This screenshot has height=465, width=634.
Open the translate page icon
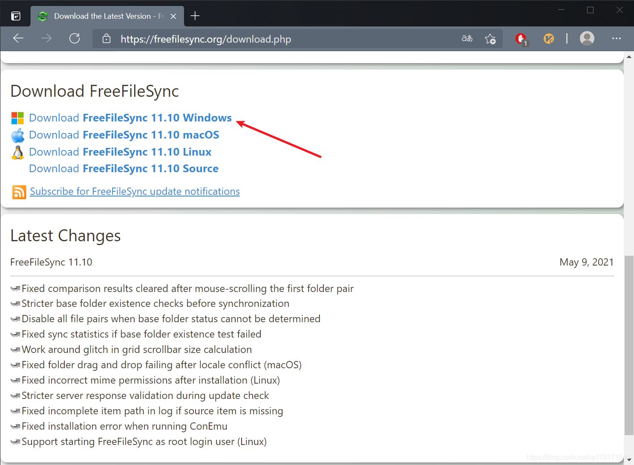coord(467,39)
